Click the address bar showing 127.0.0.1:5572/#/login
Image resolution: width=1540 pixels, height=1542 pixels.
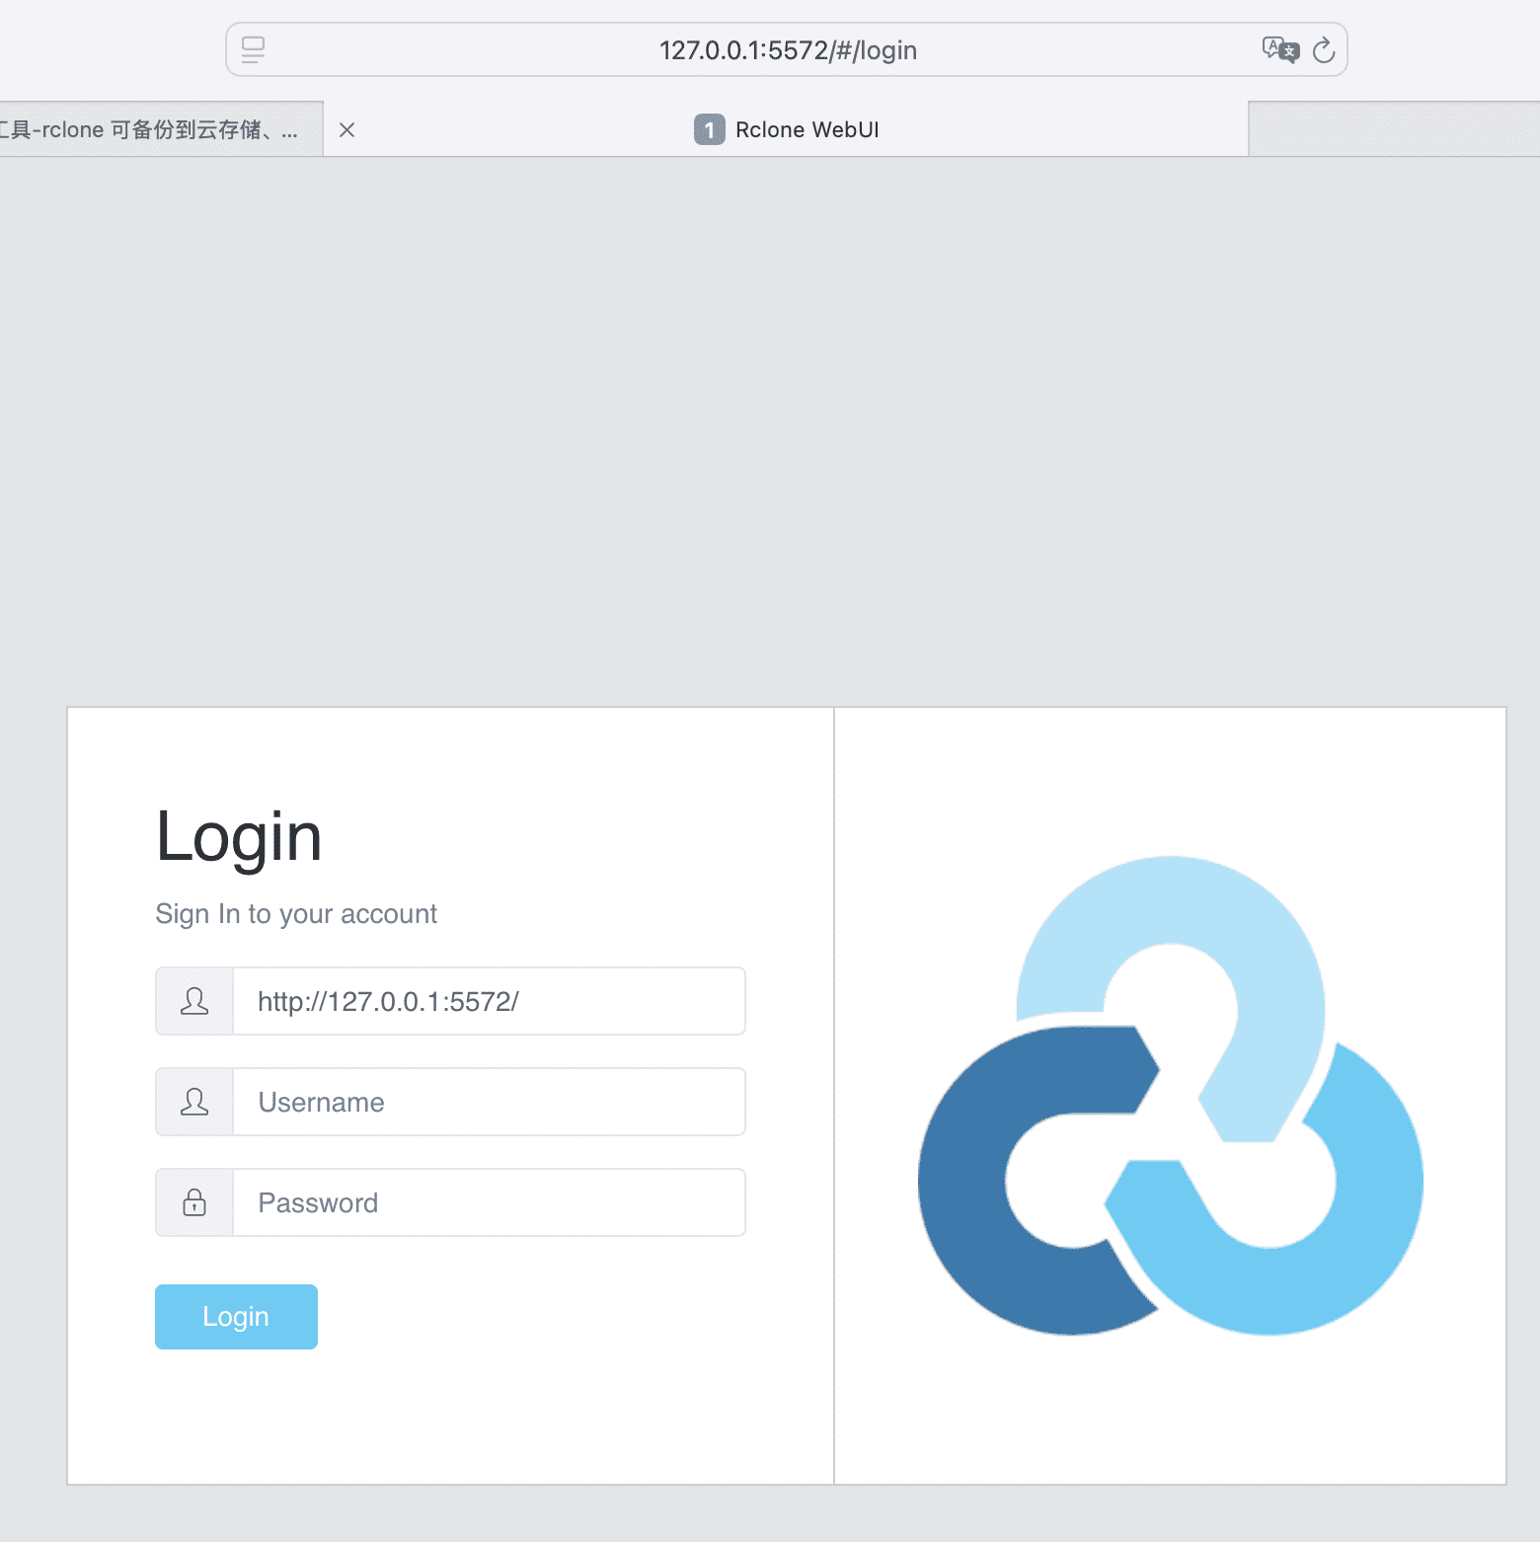click(x=787, y=49)
